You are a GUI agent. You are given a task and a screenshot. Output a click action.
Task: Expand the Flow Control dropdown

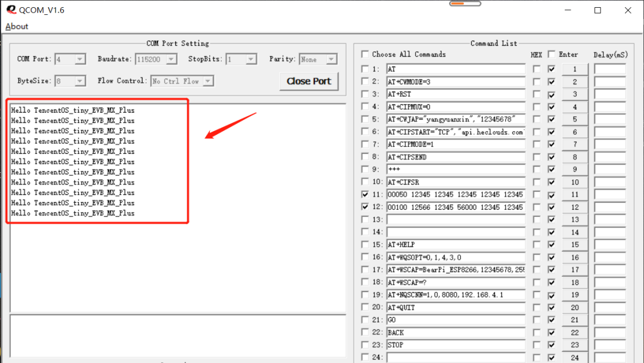tap(208, 81)
